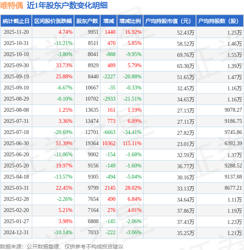This screenshot has height=250, width=244.
Task: Select the date cell 2025-05-20
Action: pos(16,166)
